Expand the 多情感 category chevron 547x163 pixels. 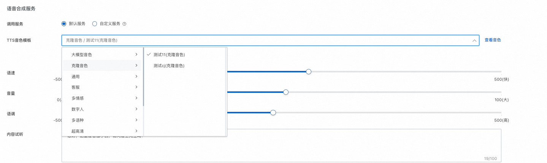(x=136, y=98)
